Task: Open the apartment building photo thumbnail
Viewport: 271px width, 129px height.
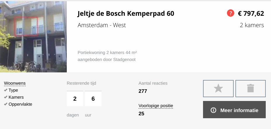Action: 33,37
